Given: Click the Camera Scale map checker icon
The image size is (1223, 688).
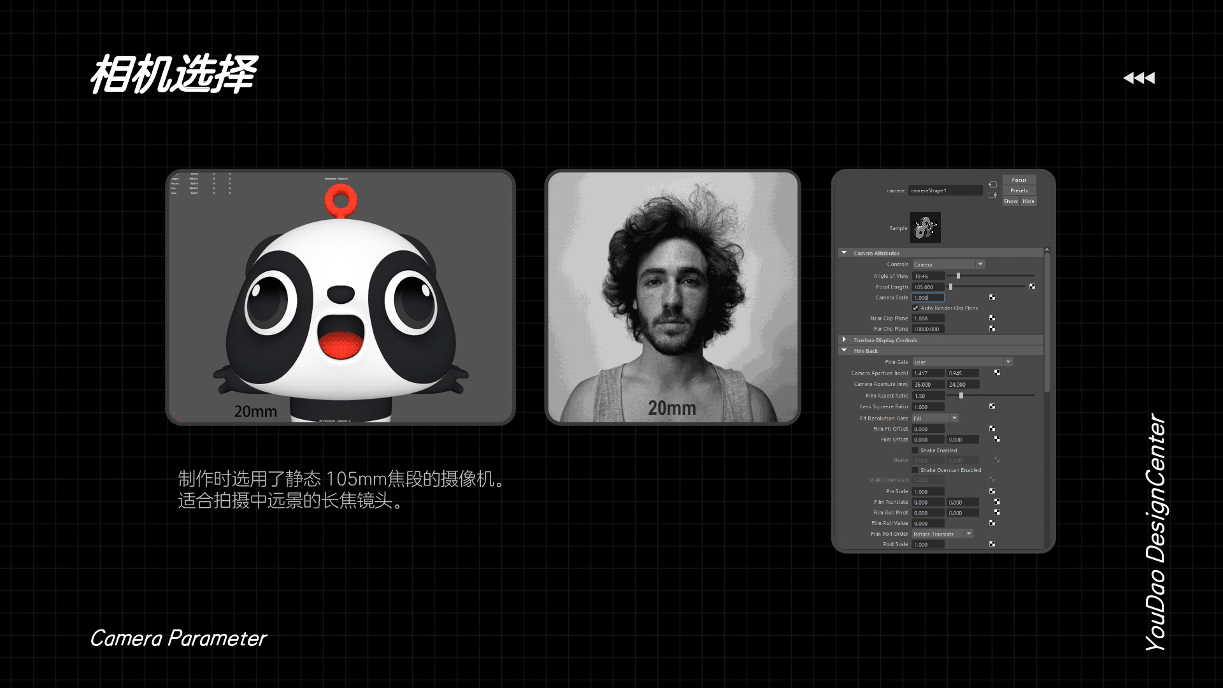Looking at the screenshot, I should [992, 297].
